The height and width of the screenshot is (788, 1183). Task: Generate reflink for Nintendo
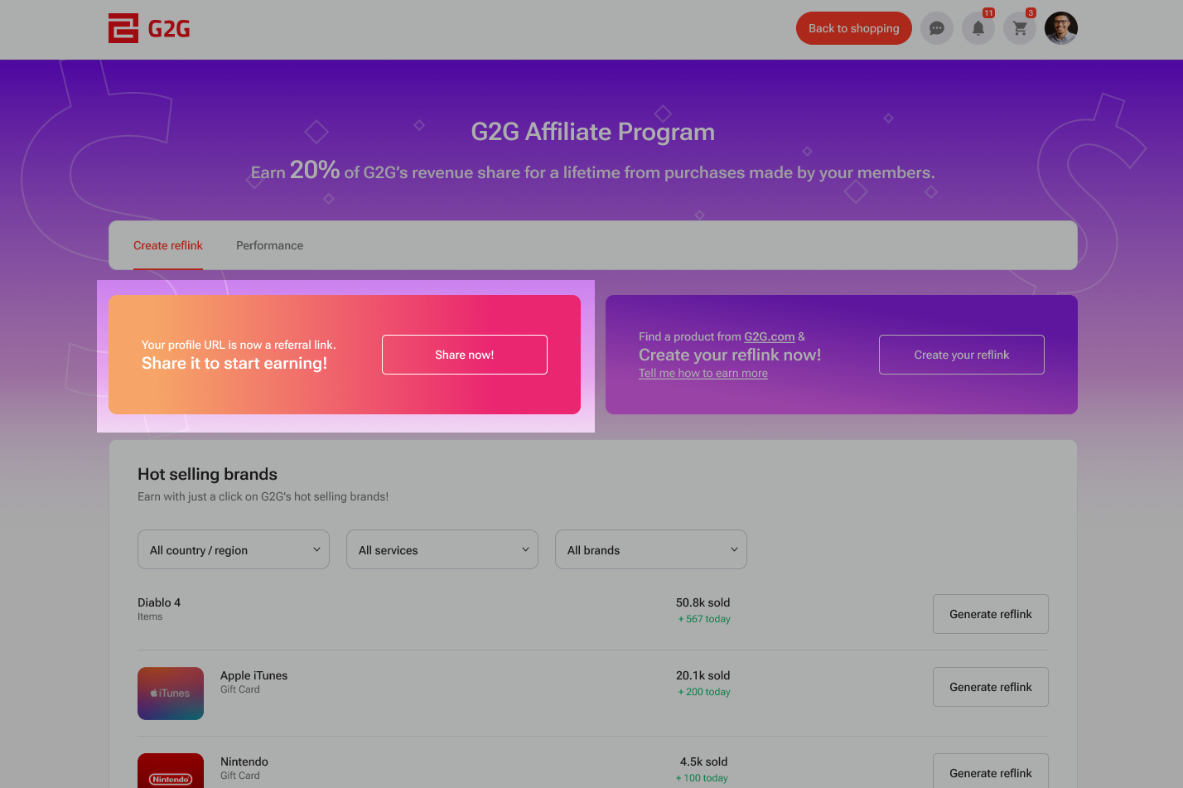click(990, 771)
